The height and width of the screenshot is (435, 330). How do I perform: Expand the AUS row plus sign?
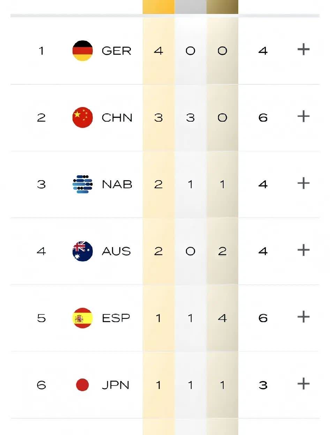coord(303,250)
